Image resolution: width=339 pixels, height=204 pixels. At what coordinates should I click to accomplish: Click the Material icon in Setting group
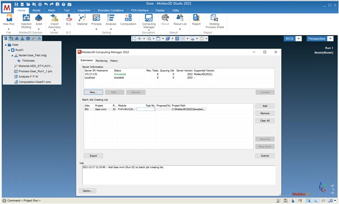click(82, 18)
